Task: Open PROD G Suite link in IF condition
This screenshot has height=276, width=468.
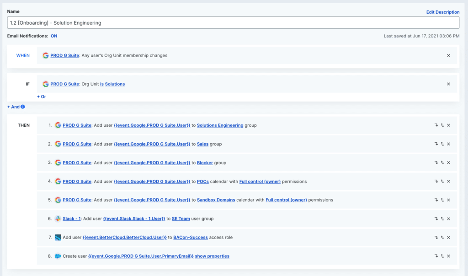Action: point(65,84)
